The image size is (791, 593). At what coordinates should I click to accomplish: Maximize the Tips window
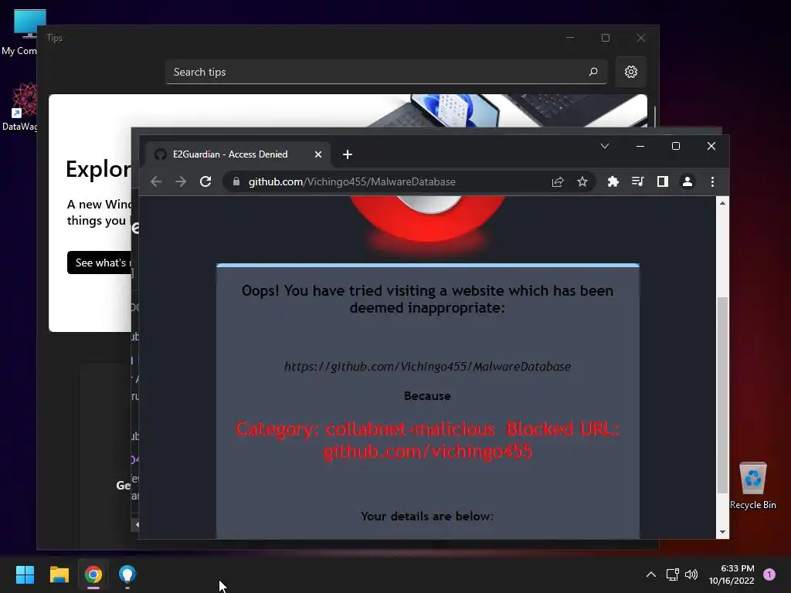click(606, 38)
